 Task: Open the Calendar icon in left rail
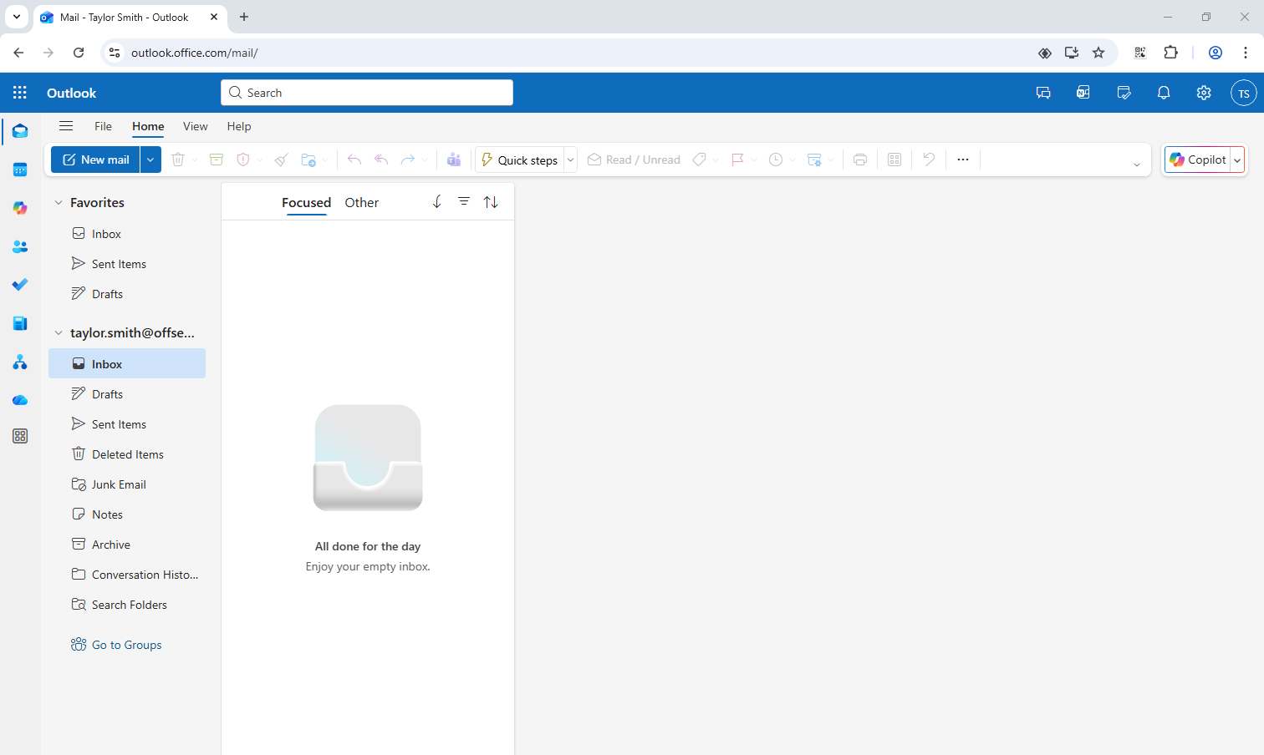click(20, 170)
